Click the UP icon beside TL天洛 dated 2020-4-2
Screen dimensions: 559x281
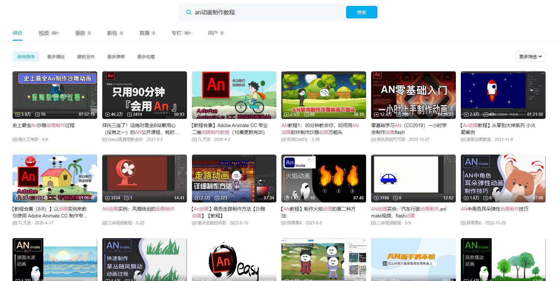[x=194, y=139]
